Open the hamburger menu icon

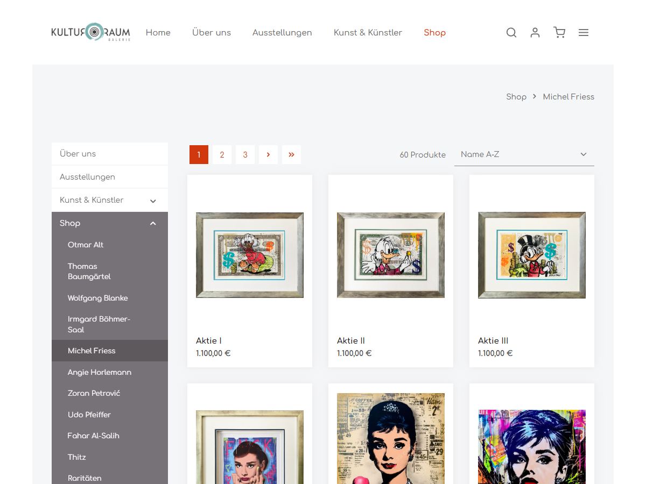pos(584,33)
